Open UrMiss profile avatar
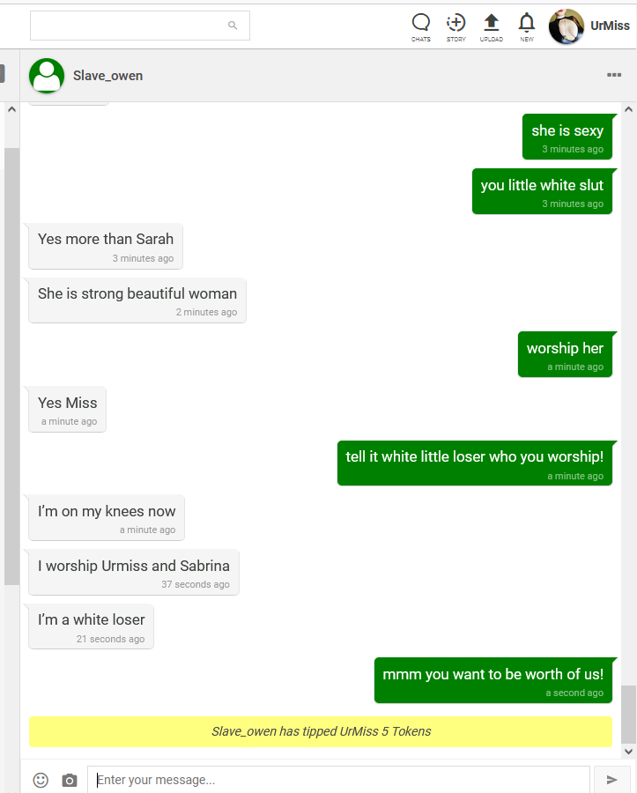Image resolution: width=637 pixels, height=793 pixels. [567, 26]
